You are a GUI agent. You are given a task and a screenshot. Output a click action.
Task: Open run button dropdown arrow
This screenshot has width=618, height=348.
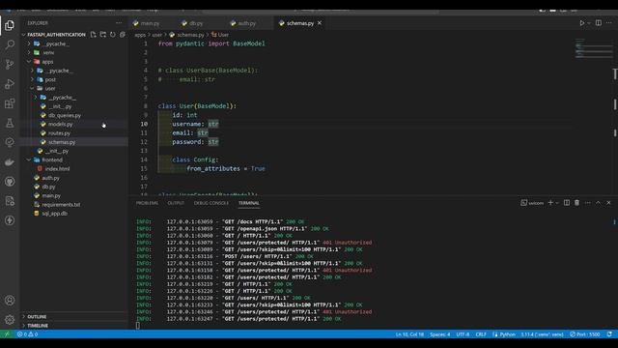click(589, 23)
